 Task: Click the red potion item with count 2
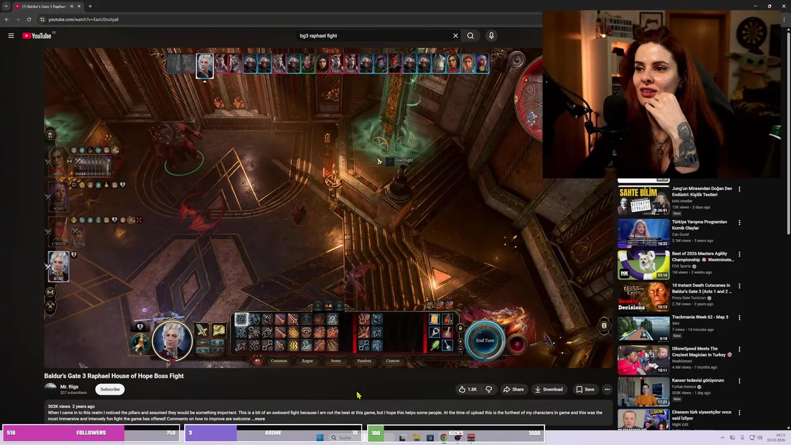pyautogui.click(x=447, y=319)
